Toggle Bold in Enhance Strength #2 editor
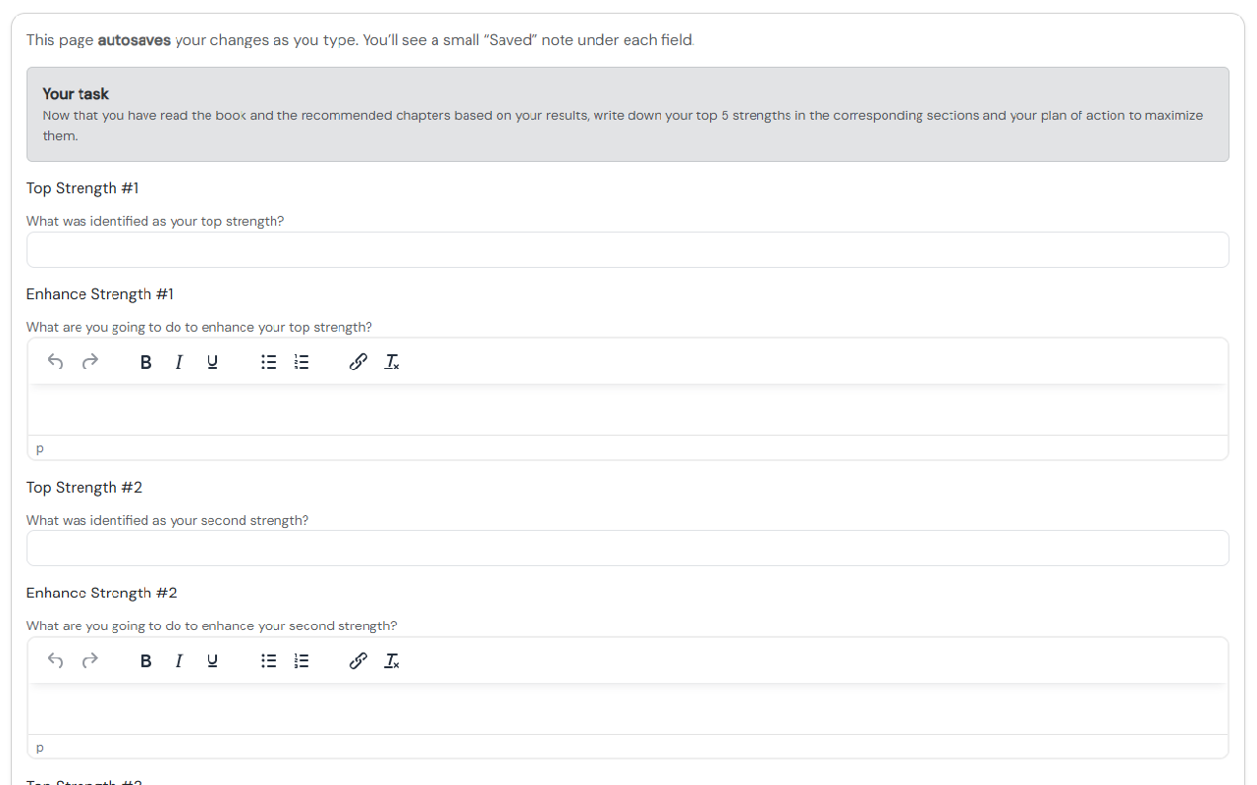Screen dimensions: 1257x785 tap(145, 661)
